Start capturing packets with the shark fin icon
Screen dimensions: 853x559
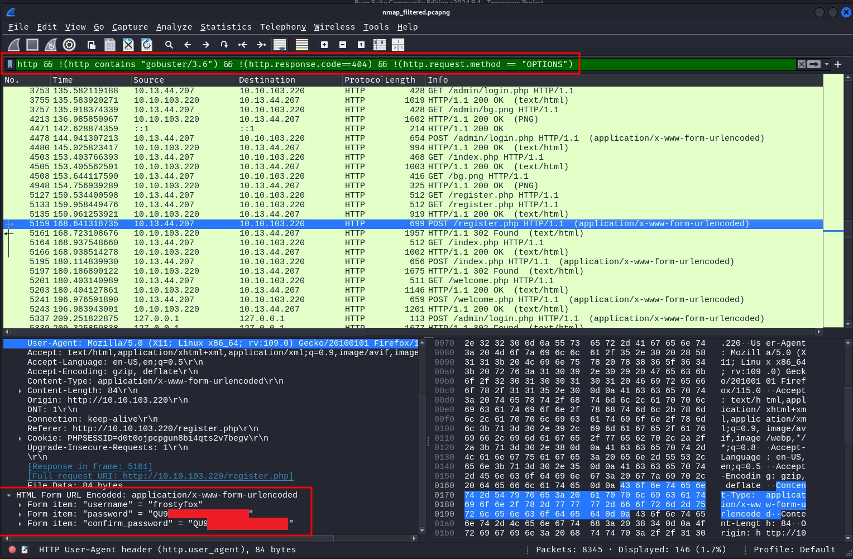[14, 45]
